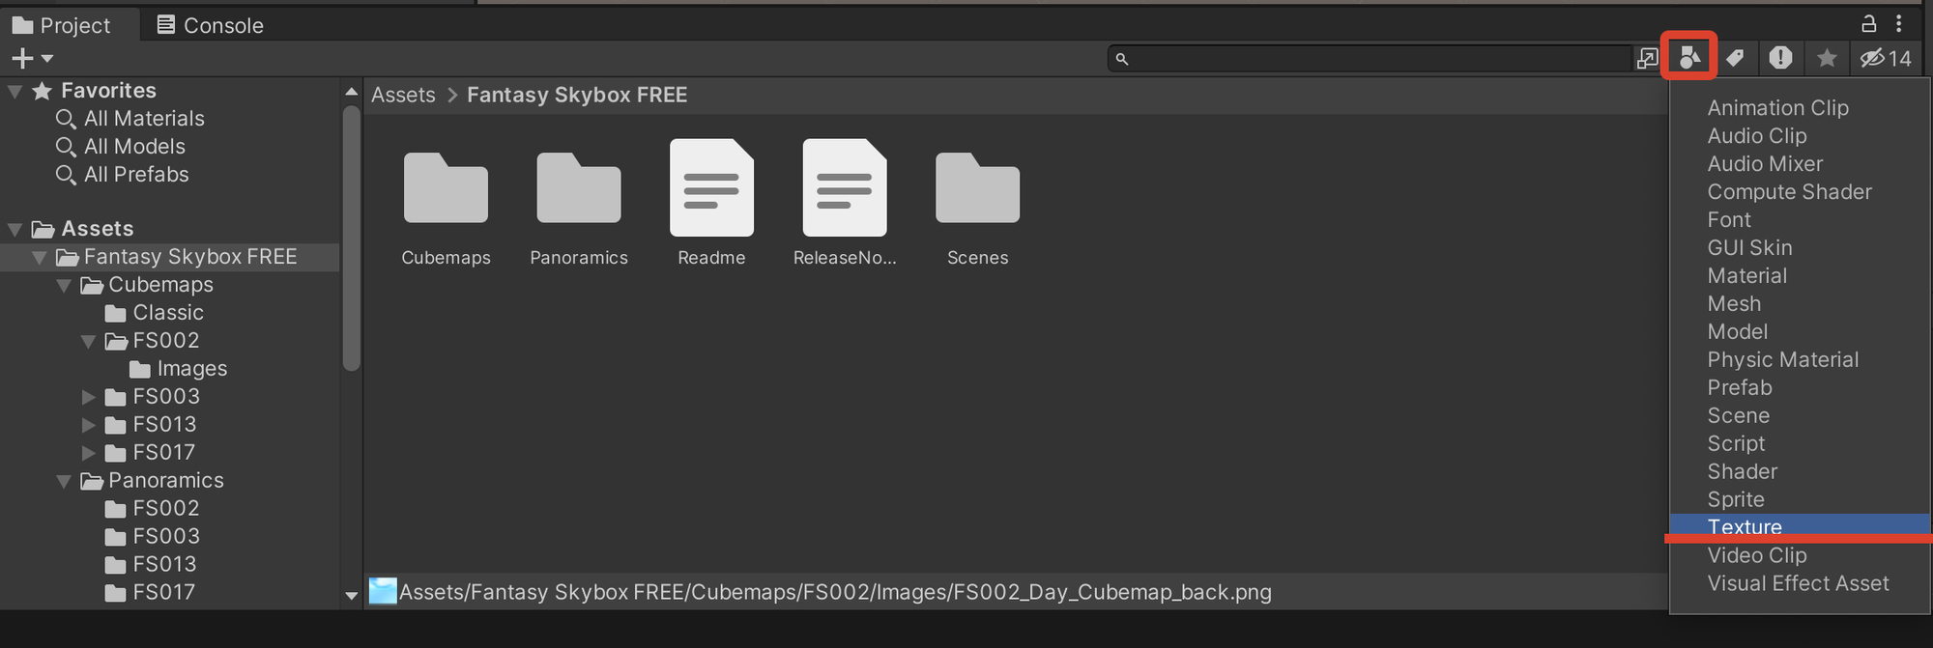The image size is (1933, 648).
Task: Click tree scrollbar up arrow
Action: 351,92
